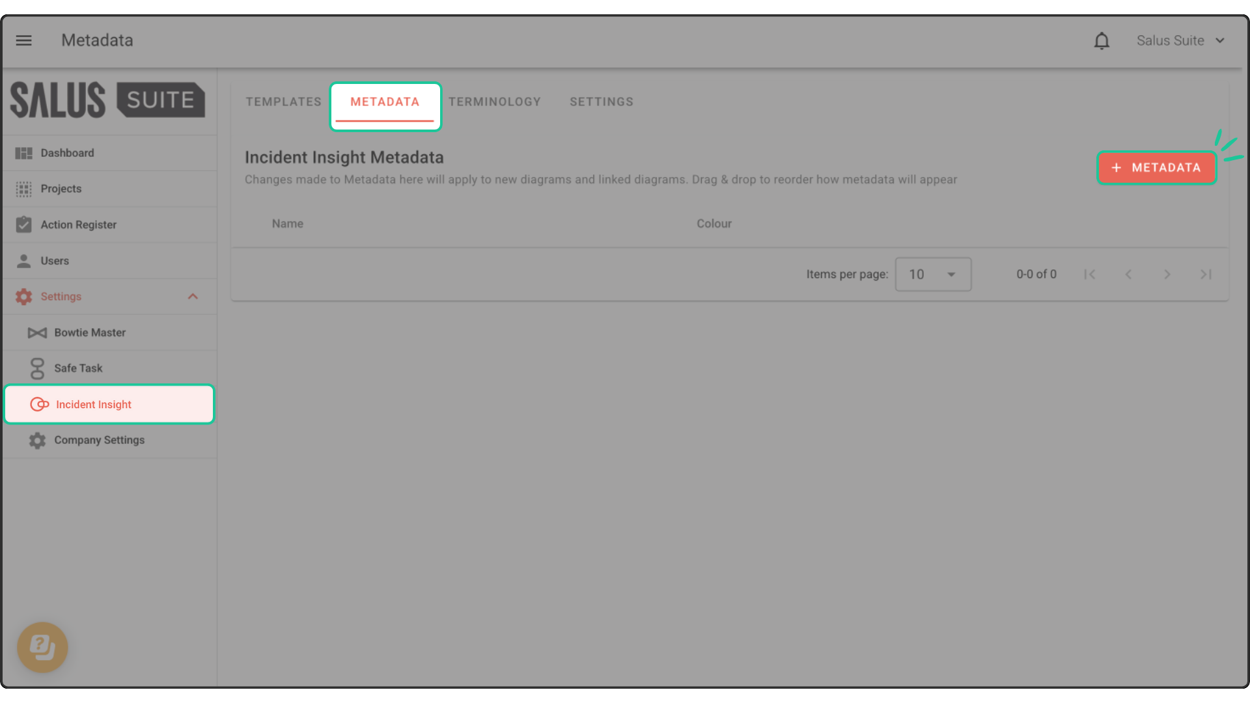Click the notifications bell icon
The height and width of the screenshot is (703, 1250).
(1101, 41)
